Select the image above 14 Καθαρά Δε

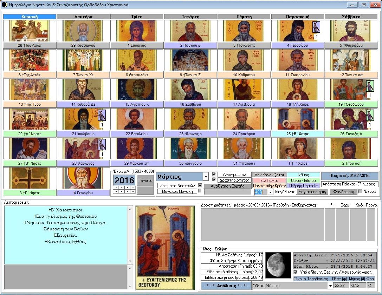click(x=83, y=90)
